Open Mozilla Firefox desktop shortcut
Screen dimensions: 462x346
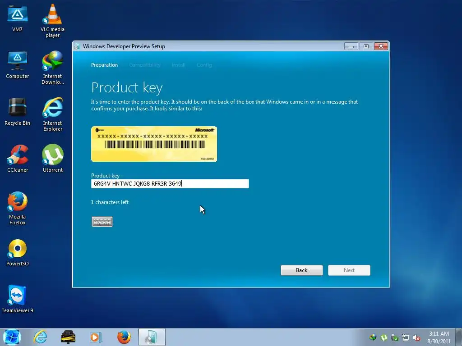point(18,208)
